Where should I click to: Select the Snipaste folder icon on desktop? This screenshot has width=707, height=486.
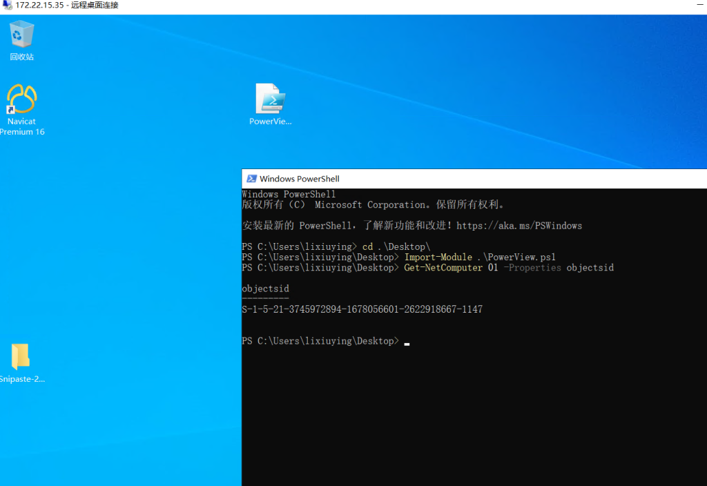21,357
